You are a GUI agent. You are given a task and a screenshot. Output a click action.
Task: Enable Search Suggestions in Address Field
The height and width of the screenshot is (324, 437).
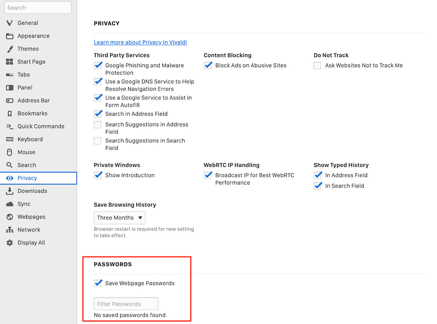click(x=98, y=125)
